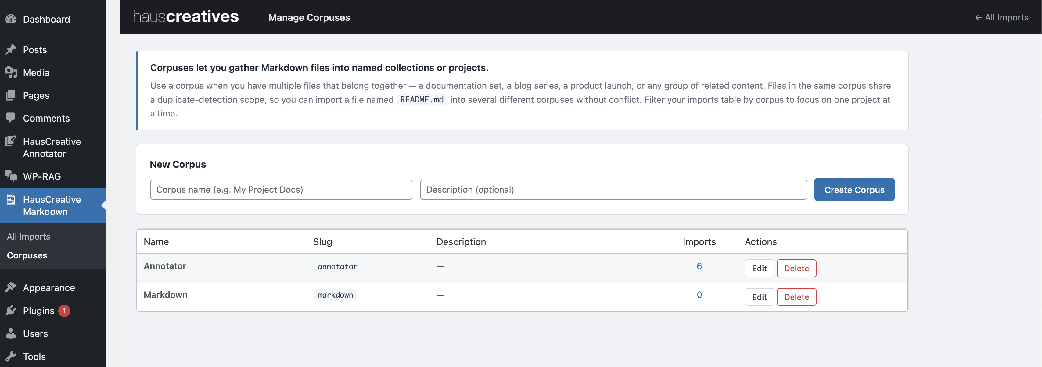The image size is (1042, 367).
Task: Click the Tools wrench icon
Action: point(11,356)
